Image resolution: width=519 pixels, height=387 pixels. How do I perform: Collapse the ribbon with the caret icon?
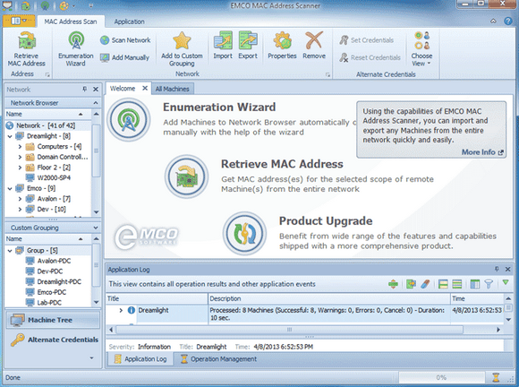493,21
